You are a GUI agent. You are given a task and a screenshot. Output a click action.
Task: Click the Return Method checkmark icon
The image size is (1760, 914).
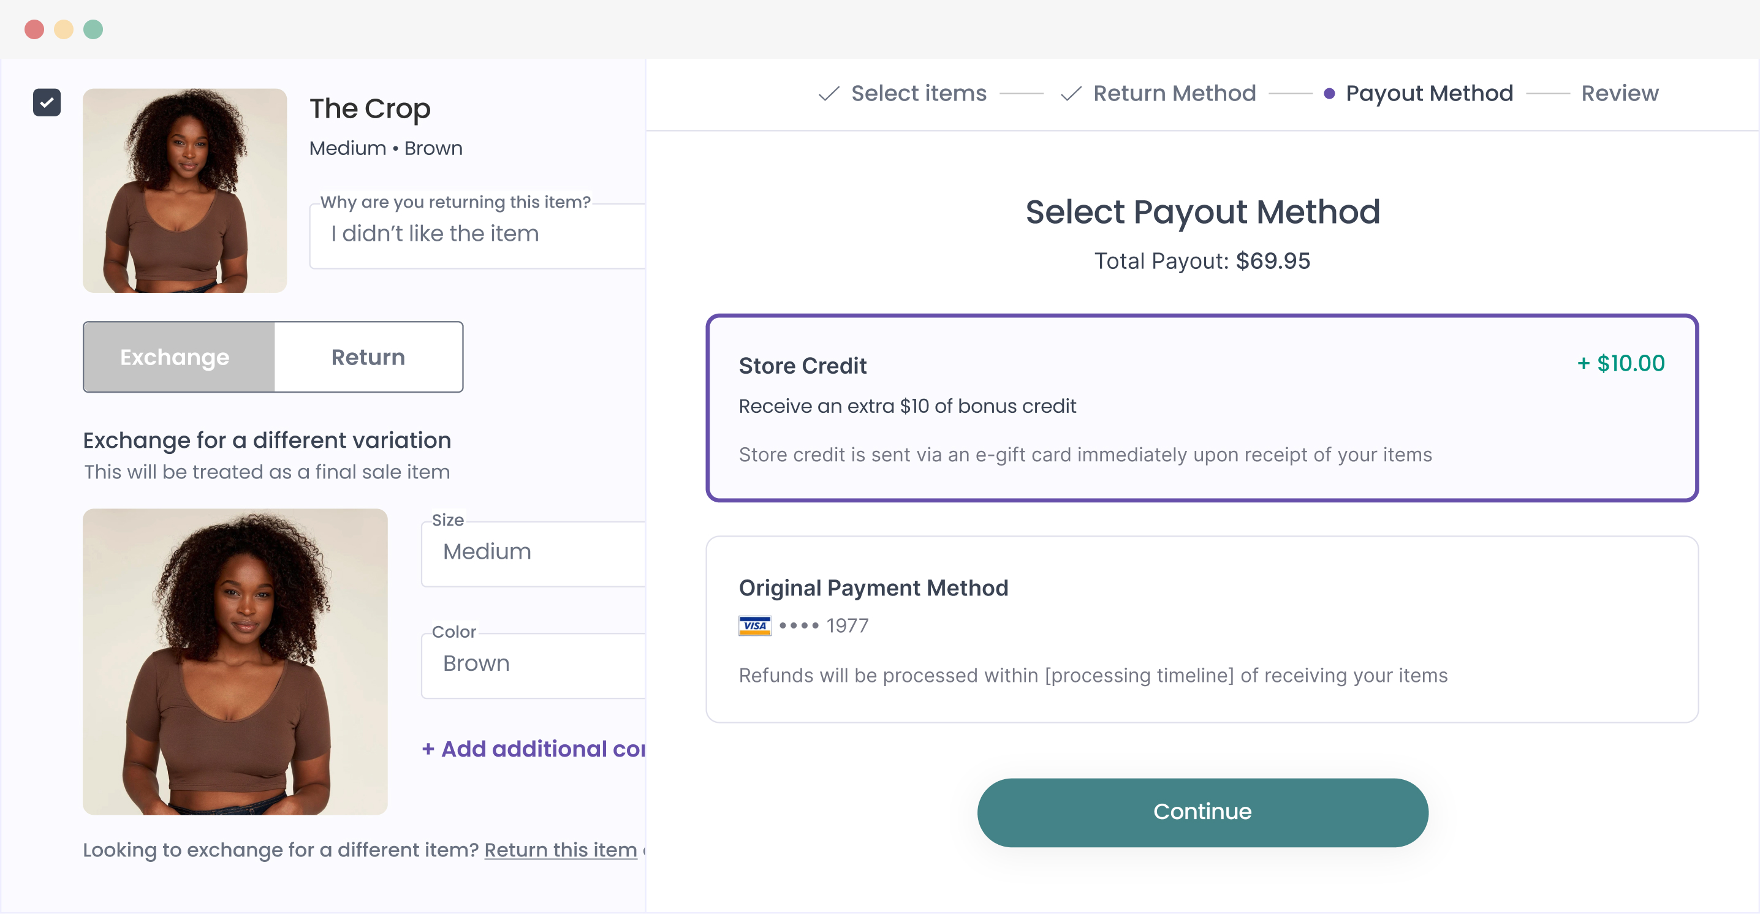coord(1071,94)
